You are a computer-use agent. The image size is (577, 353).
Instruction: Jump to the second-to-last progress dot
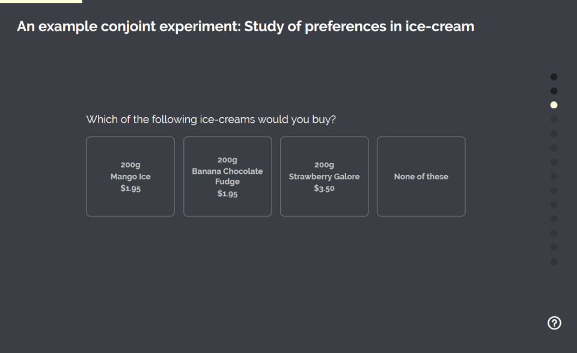pyautogui.click(x=554, y=247)
